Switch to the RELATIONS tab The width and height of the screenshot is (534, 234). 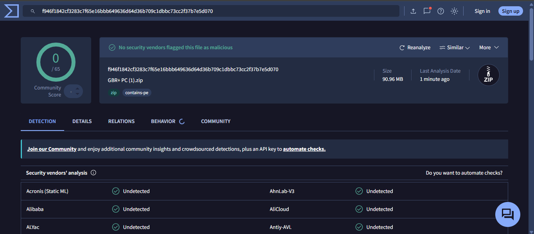click(x=121, y=121)
